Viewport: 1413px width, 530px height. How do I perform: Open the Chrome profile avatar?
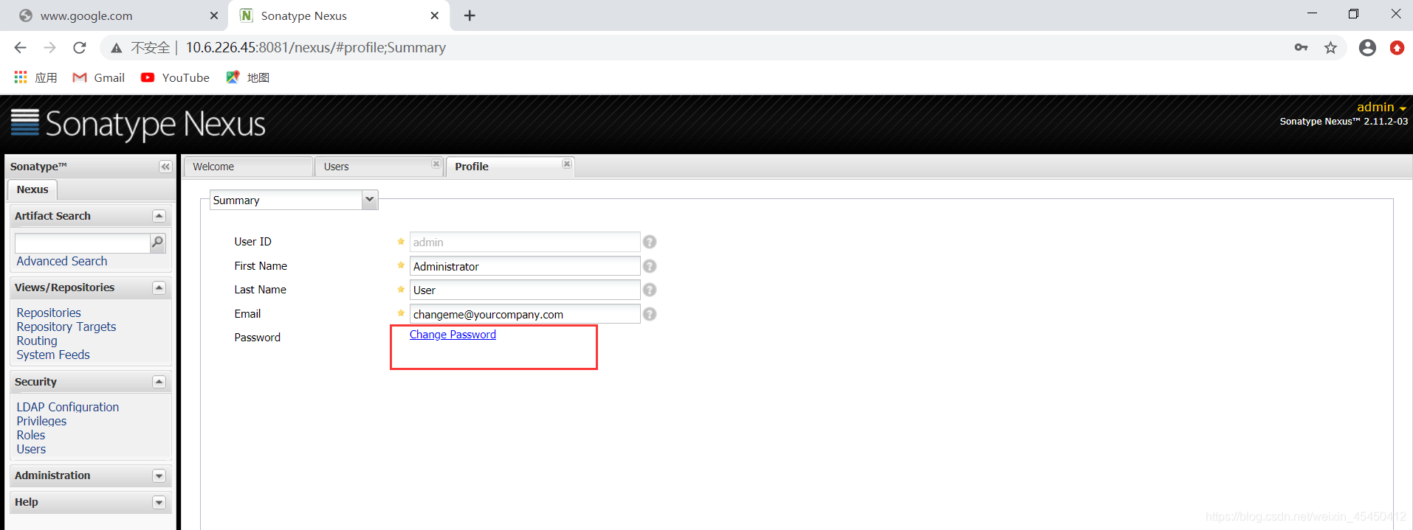pyautogui.click(x=1367, y=48)
